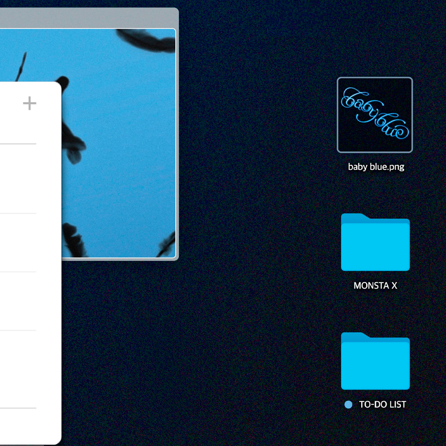Select the baby blue.png thumbnail

pyautogui.click(x=375, y=115)
